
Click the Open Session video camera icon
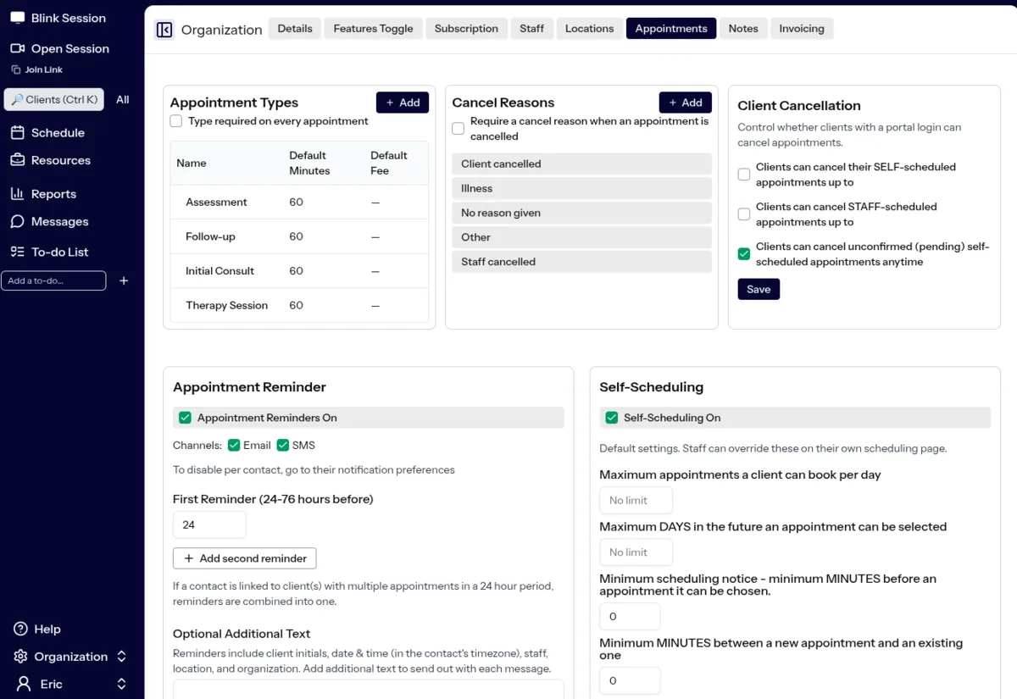(17, 48)
